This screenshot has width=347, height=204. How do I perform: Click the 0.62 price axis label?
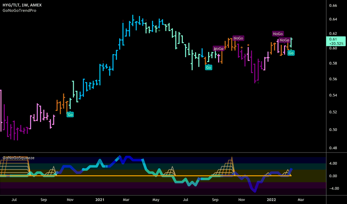coord(333,33)
